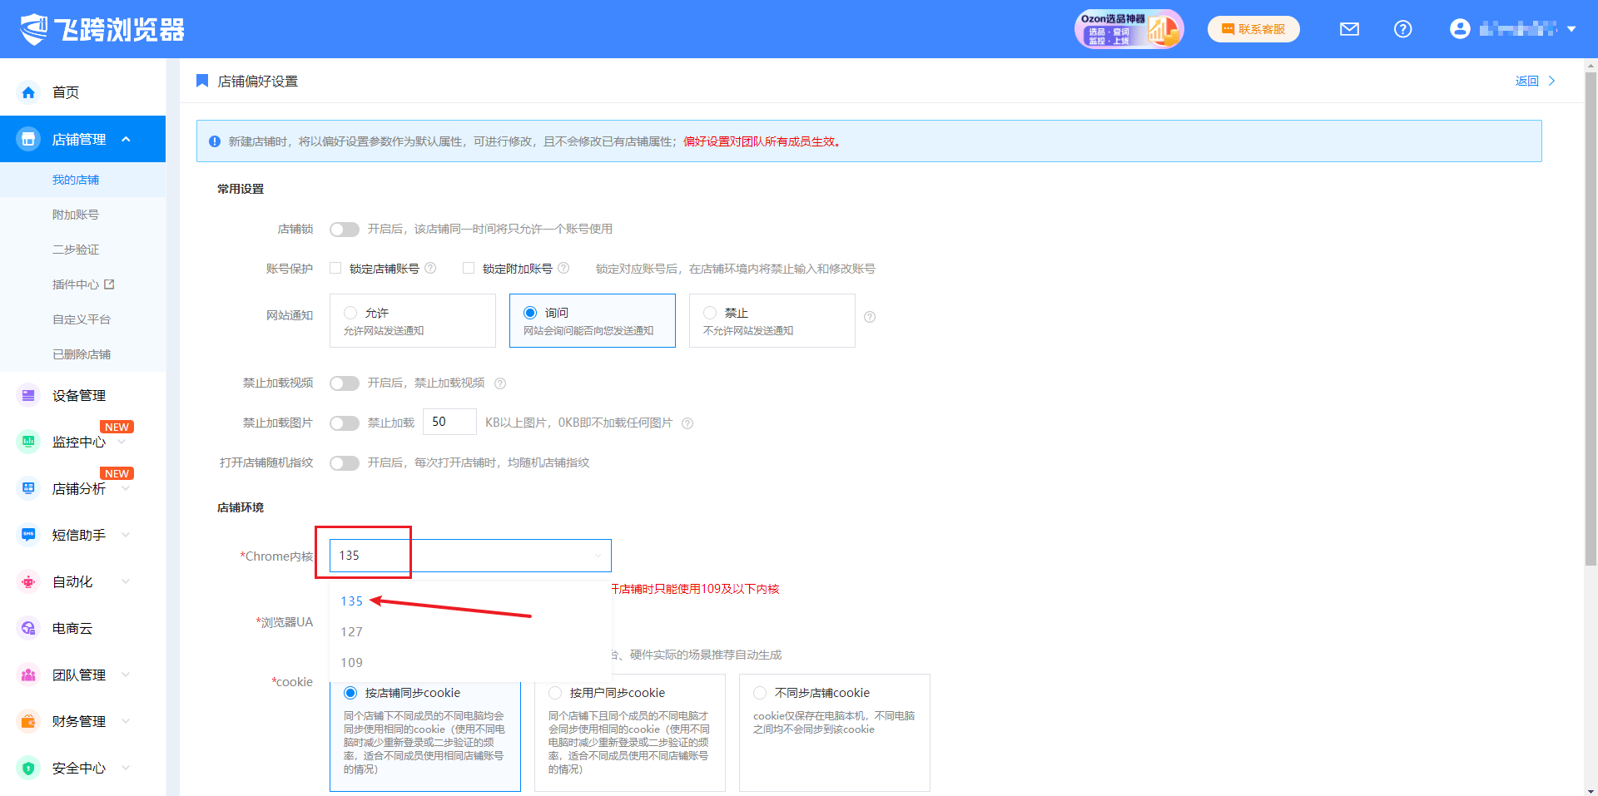Screen dimensions: 1598x796
Task: Click the 设备管理 device icon
Action: pos(28,395)
